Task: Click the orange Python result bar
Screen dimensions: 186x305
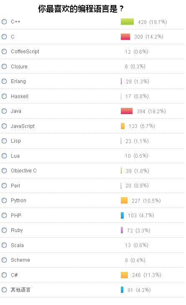Action: point(124,201)
